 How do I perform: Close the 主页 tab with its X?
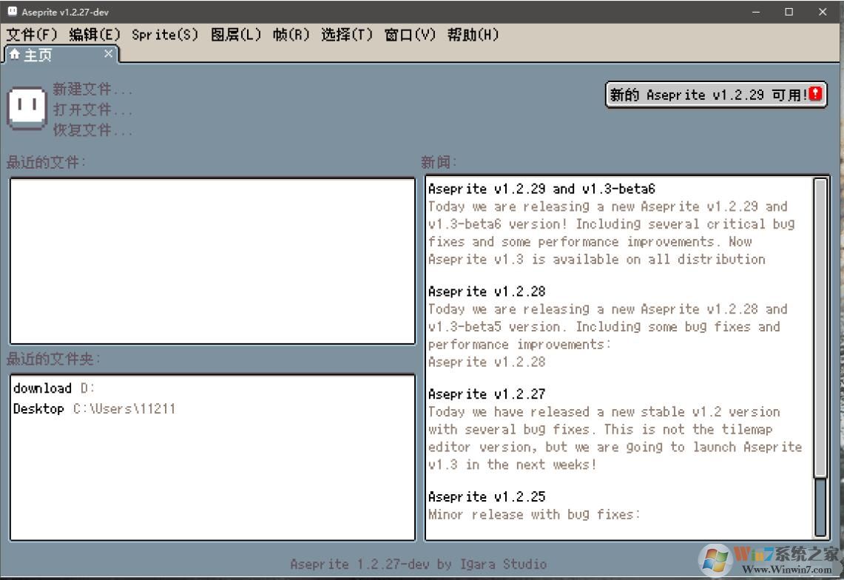click(x=108, y=53)
